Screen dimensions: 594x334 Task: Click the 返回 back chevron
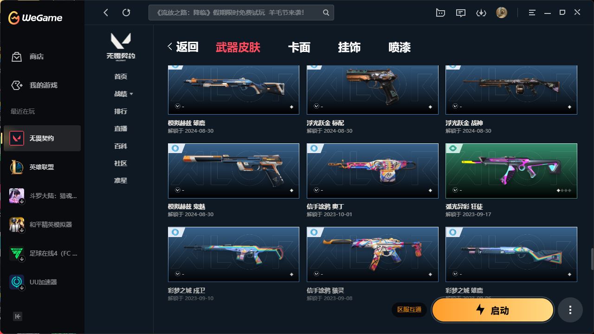point(170,47)
